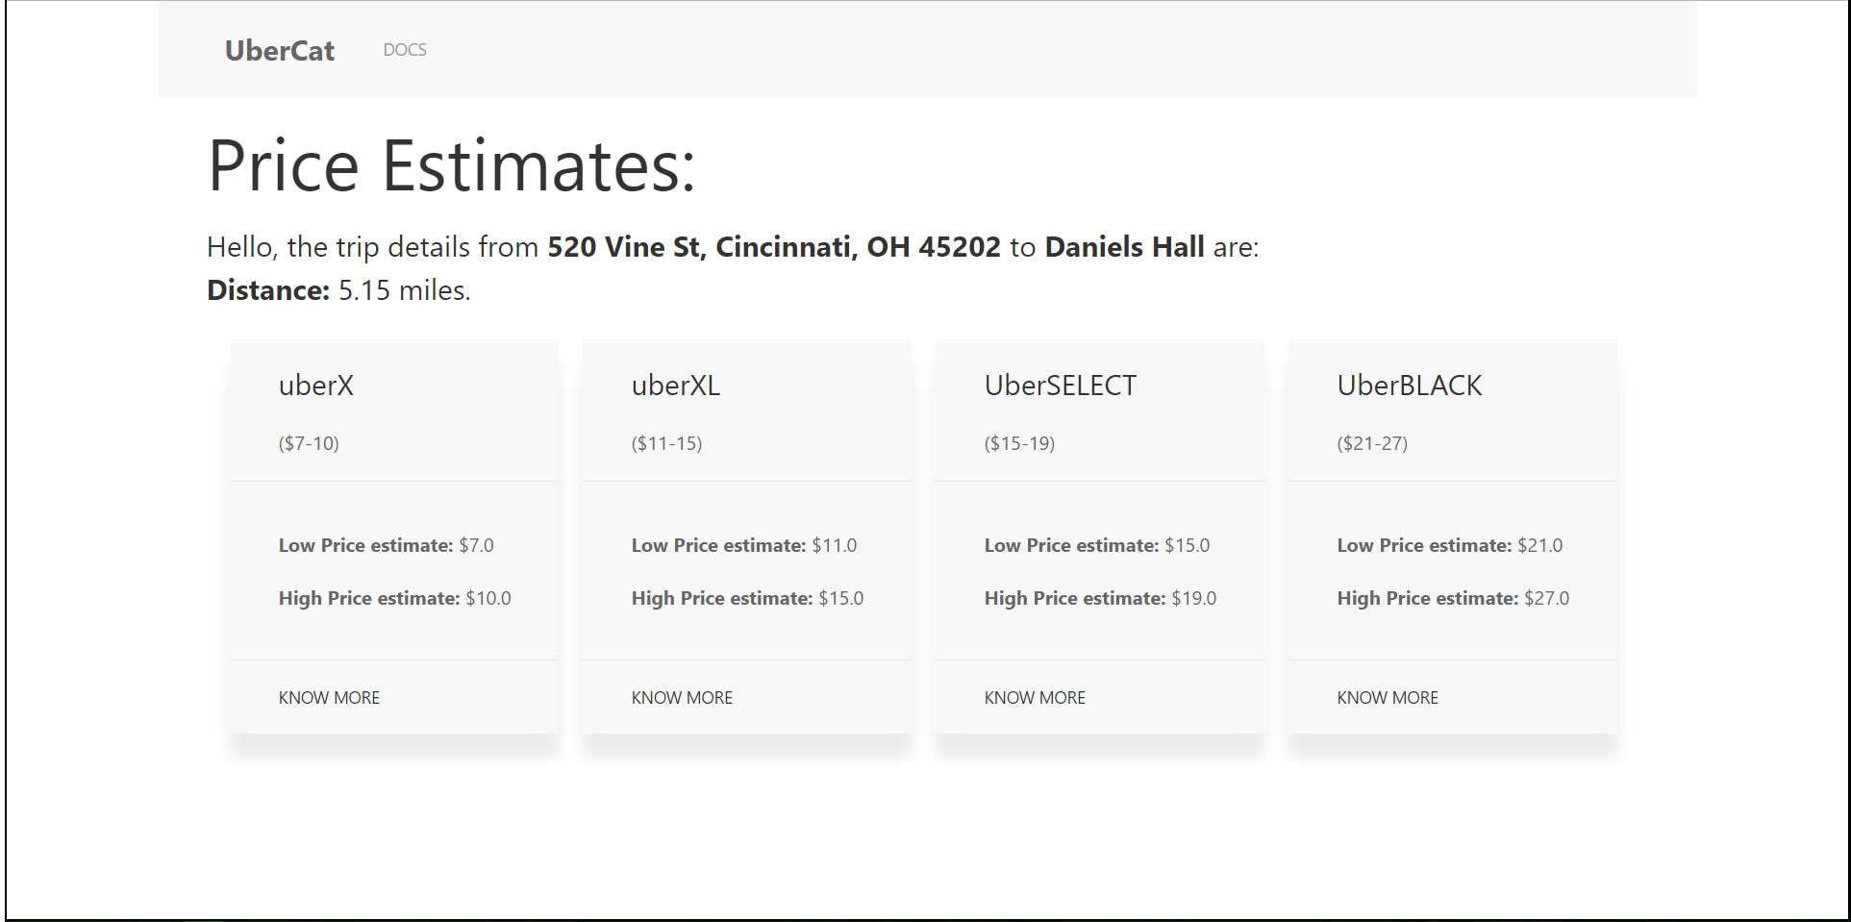Click the Price Estimates: heading

pyautogui.click(x=451, y=166)
